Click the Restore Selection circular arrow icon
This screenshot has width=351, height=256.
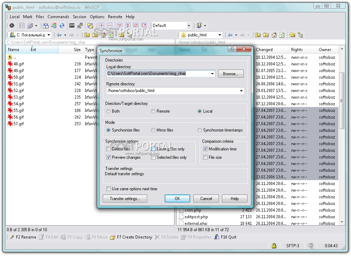tap(144, 25)
